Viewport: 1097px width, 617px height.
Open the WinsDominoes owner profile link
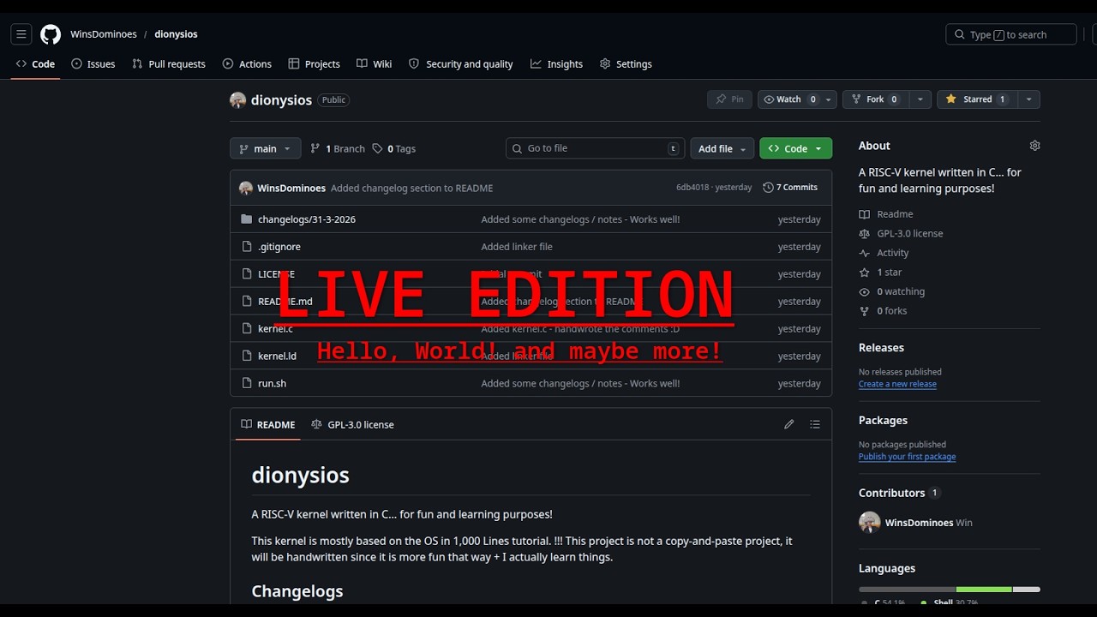click(104, 34)
